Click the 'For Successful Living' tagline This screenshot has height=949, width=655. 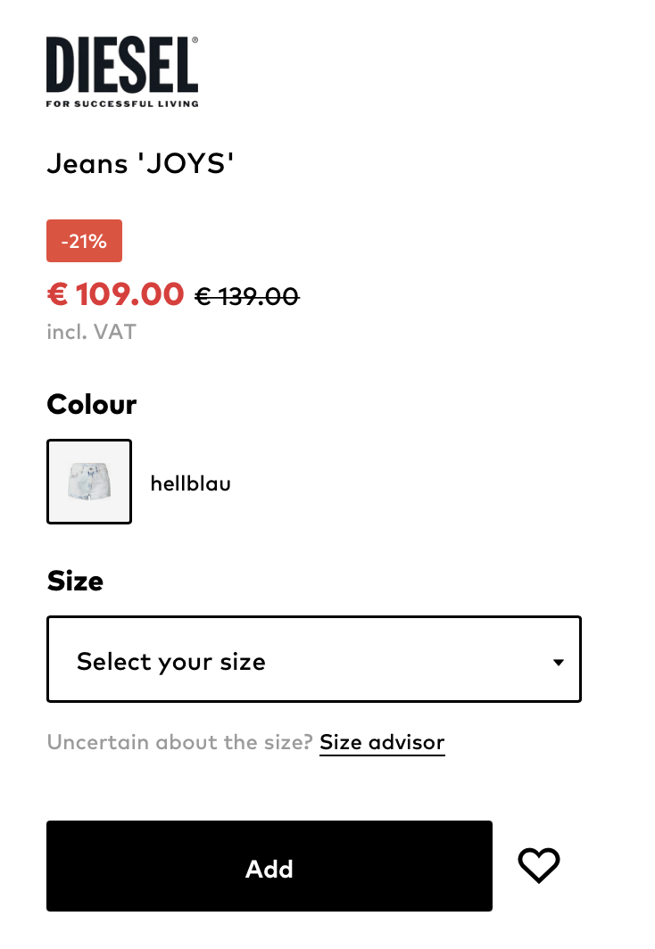122,103
